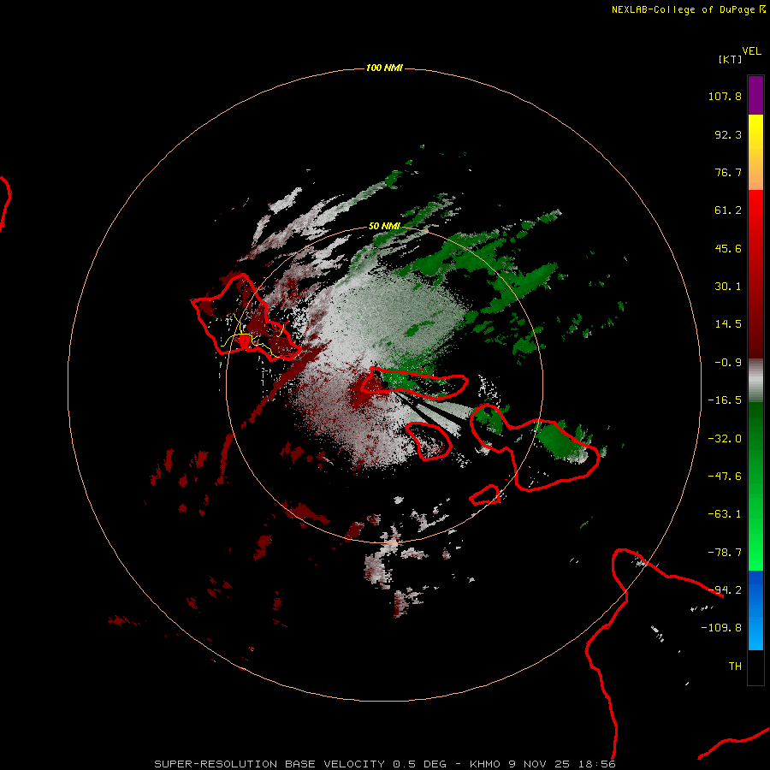
Task: Click the VEL legend title
Action: (x=751, y=50)
